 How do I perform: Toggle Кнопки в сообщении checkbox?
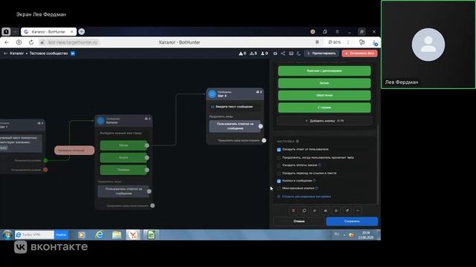click(x=279, y=181)
